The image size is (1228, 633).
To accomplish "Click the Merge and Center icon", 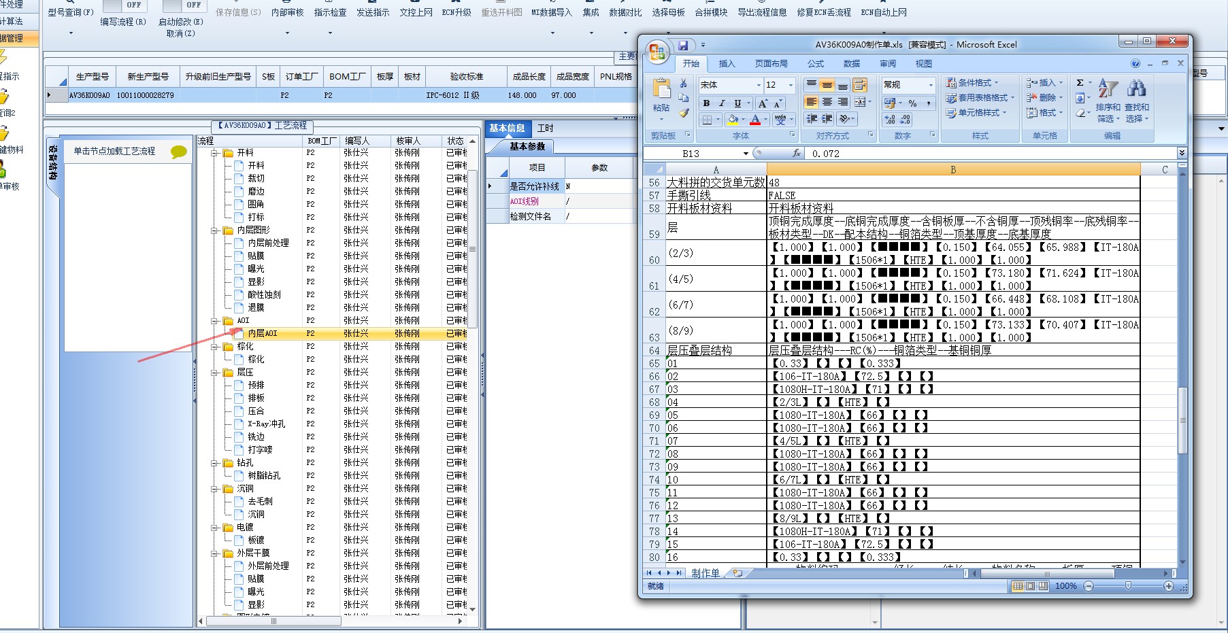I will [x=860, y=102].
